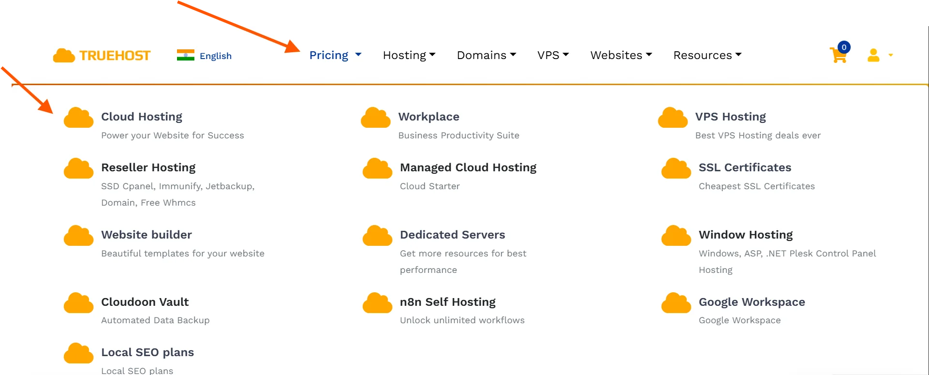Open VPS Hosting link
The height and width of the screenshot is (375, 929).
[x=731, y=117]
